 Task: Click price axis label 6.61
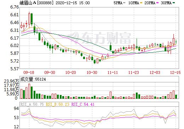pyautogui.click(x=15, y=15)
